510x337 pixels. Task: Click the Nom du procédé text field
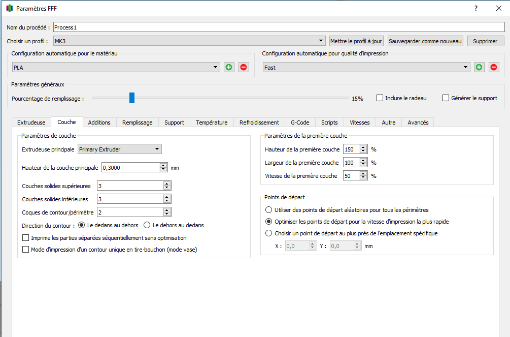click(x=278, y=27)
